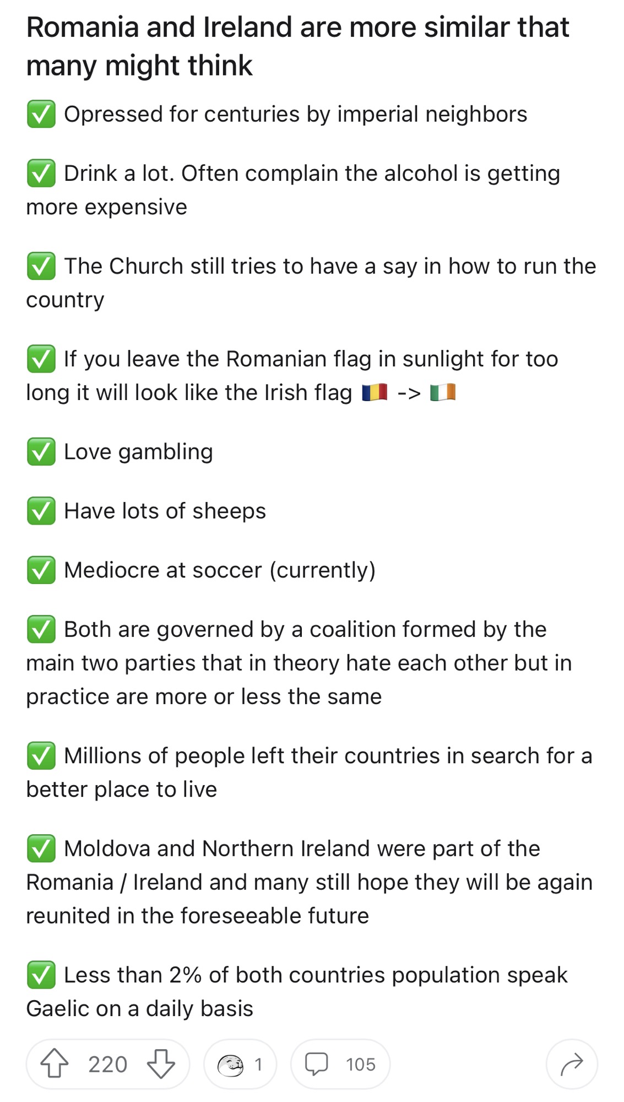Click the reaction count 1
The image size is (624, 1102).
(259, 1065)
